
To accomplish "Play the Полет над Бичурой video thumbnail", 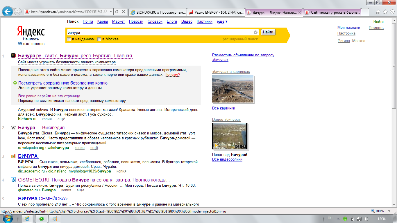I will [x=230, y=136].
